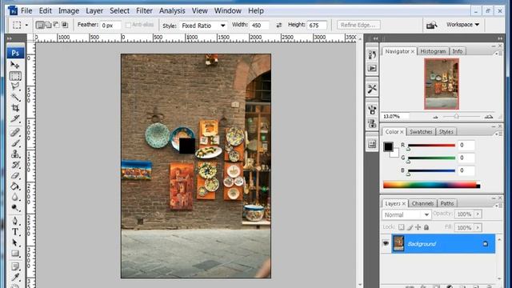
Task: Open the Color panel options menu
Action: pyautogui.click(x=499, y=134)
